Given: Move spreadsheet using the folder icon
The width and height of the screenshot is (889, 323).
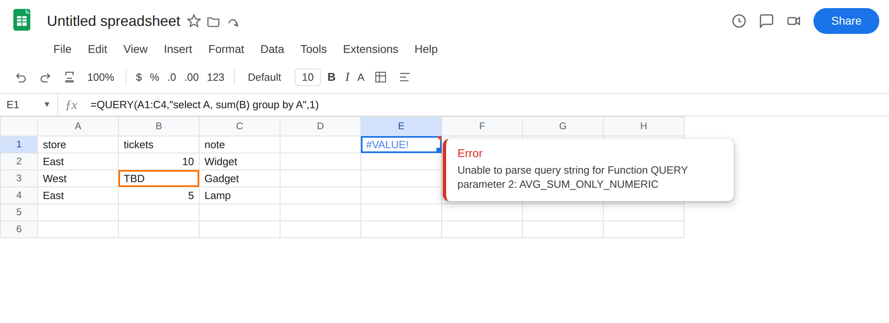Looking at the screenshot, I should tap(213, 22).
